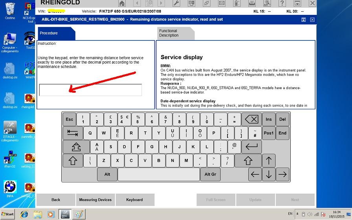
Task: Open the vehicle test overview icon beside wrench
Action: click(191, 3)
